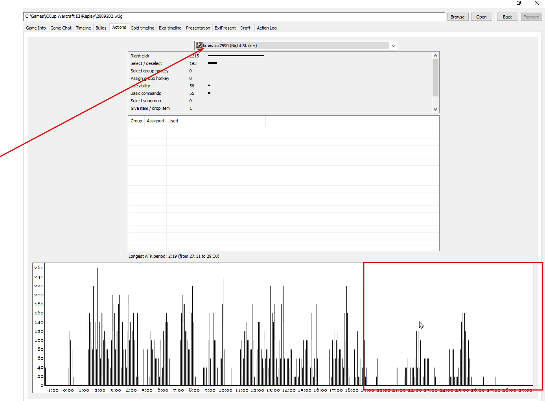This screenshot has width=545, height=401.
Task: Click the actions list scroll up arrow
Action: click(435, 55)
